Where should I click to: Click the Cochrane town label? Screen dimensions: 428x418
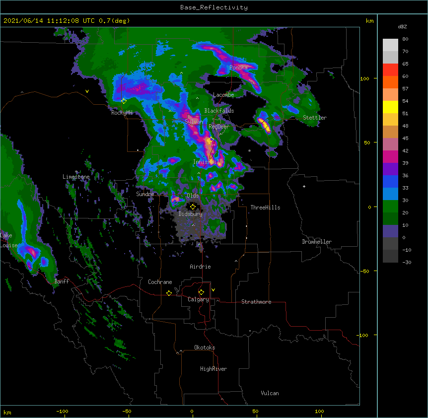tap(160, 282)
